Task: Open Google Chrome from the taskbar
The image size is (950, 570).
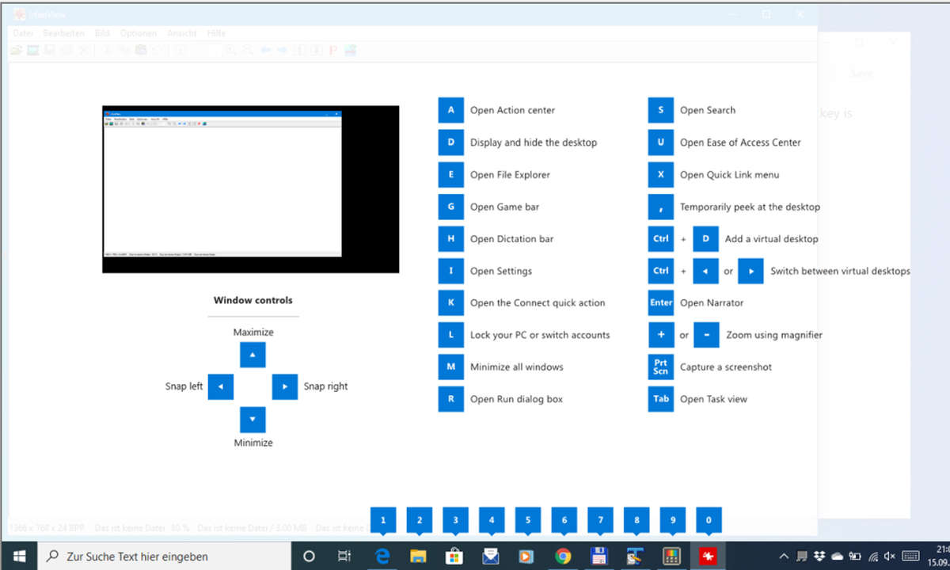Action: 563,556
